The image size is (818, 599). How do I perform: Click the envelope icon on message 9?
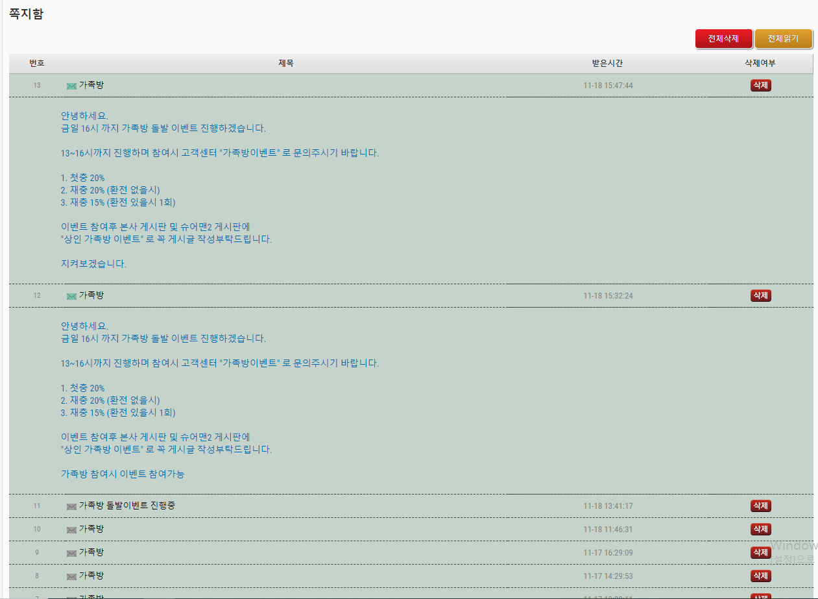[x=71, y=553]
